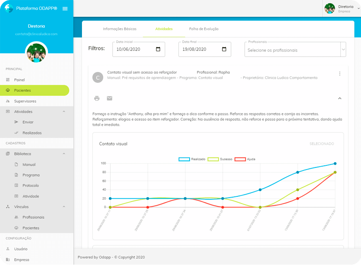The height and width of the screenshot is (265, 361).
Task: Click the final Realizado data point at 100
Action: pos(335,164)
